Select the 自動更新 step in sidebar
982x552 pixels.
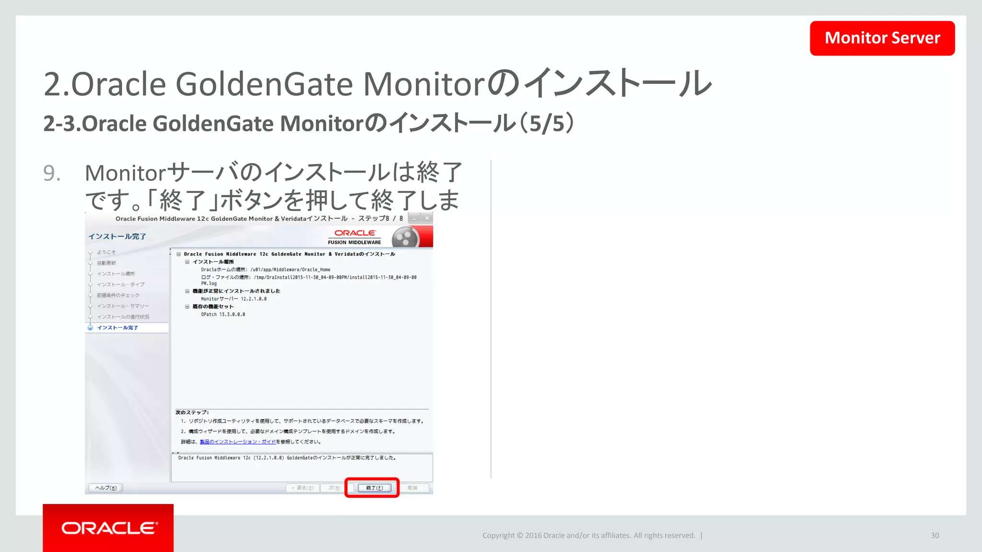[x=106, y=263]
